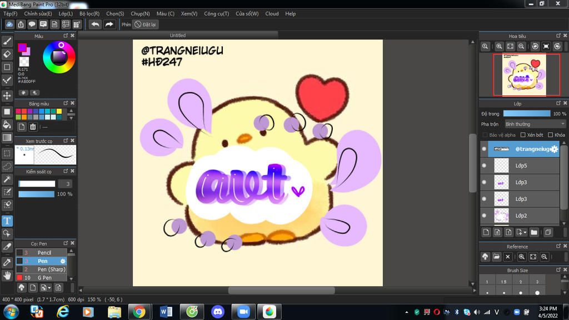Pick the yellow swatch in palette
Viewport: 569px width, 320px height.
(59, 111)
